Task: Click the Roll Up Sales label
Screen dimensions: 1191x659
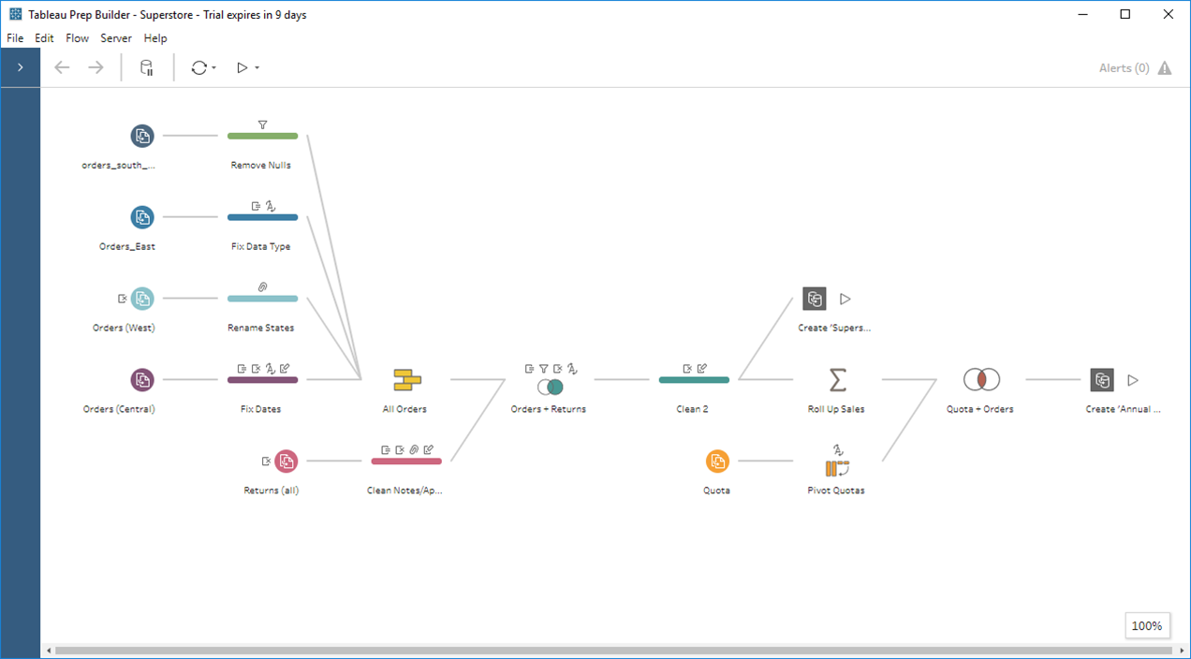Action: pos(836,409)
